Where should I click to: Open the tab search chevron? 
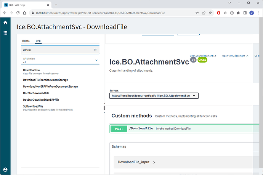click(229, 3)
